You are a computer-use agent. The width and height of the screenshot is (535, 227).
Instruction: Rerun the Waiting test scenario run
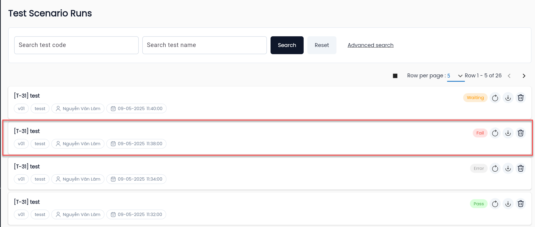(x=495, y=98)
